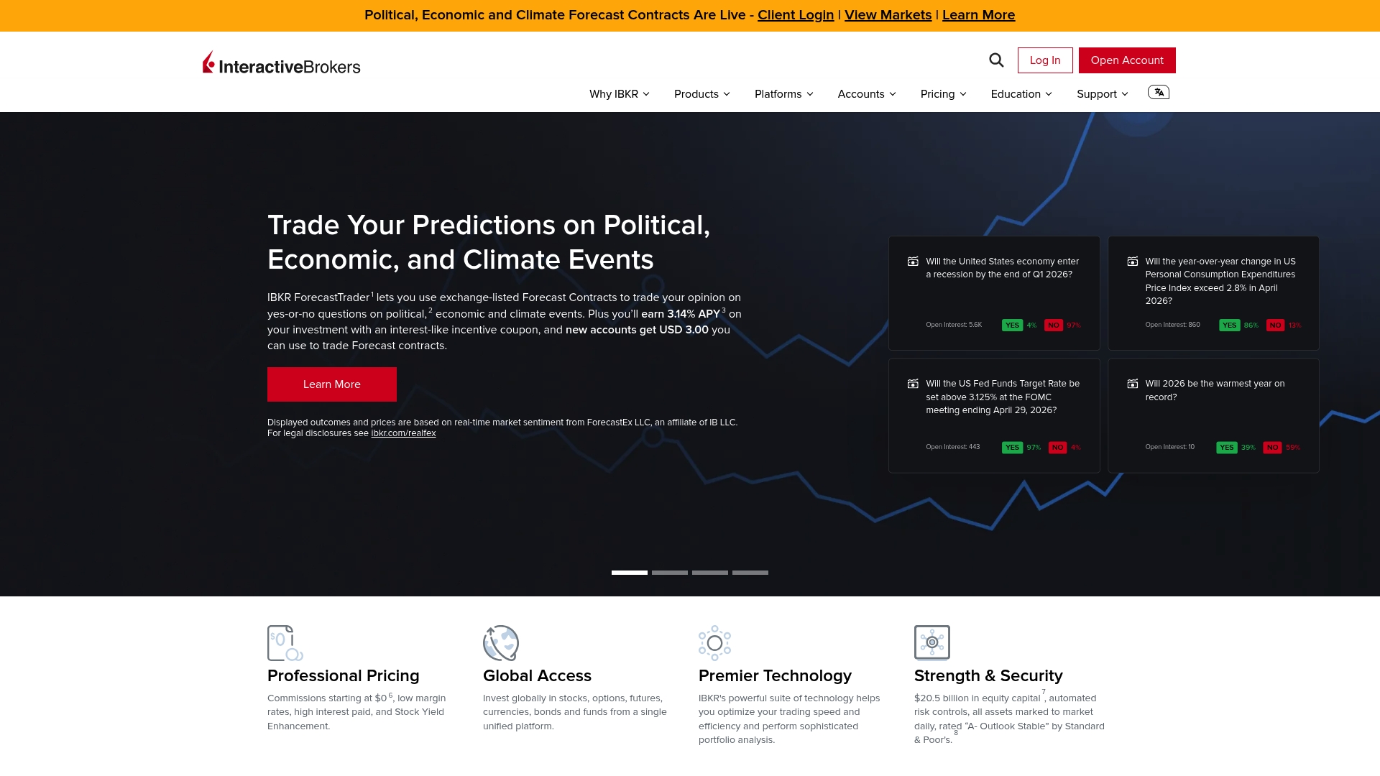Screen dimensions: 1380x776
Task: Click the Professional Pricing icon
Action: (x=285, y=643)
